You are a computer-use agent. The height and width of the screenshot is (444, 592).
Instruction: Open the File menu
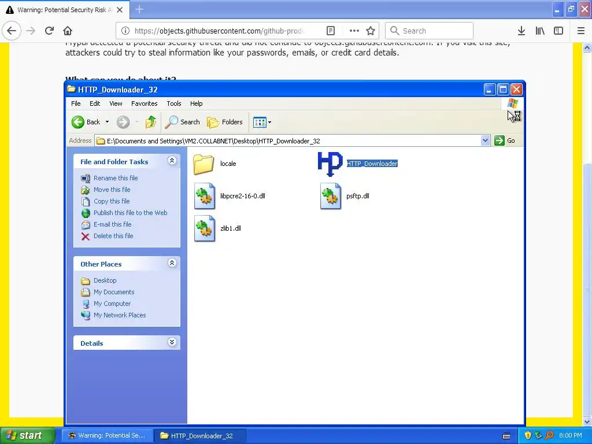[76, 103]
